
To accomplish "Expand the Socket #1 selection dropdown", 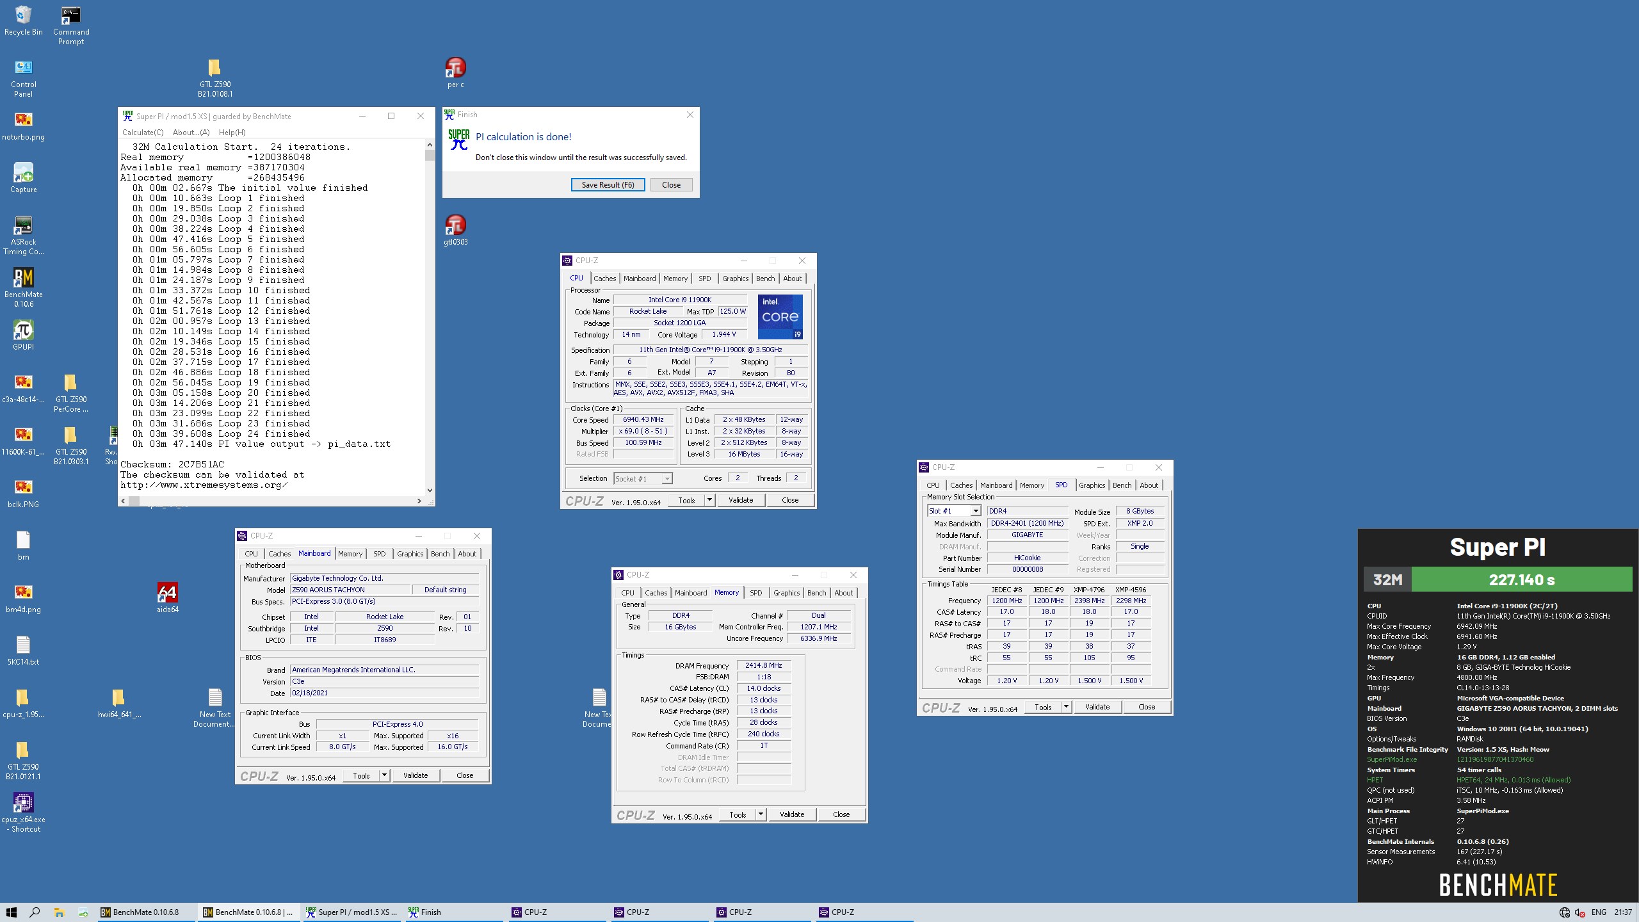I will [x=667, y=479].
